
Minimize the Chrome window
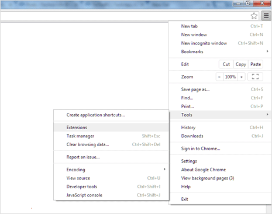pyautogui.click(x=238, y=4)
